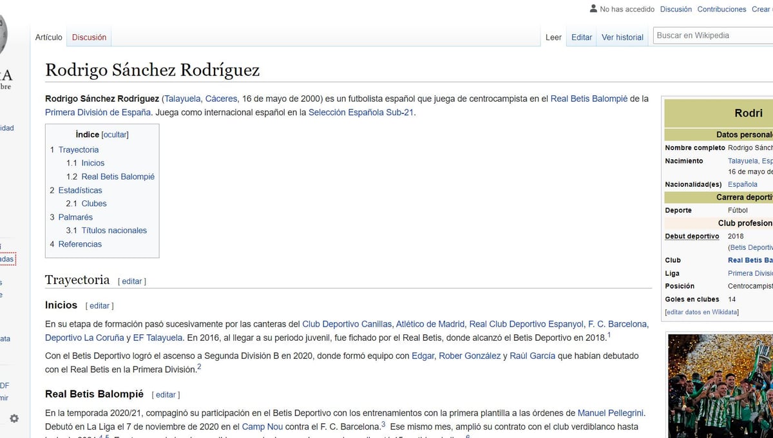Viewport: 773px width, 438px height.
Task: Click the Editar tab
Action: [581, 37]
